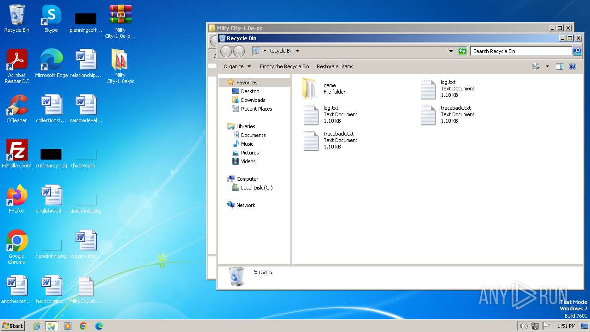Open the Milfy City-1.0e-pc desktop folder
590x332 pixels.
[120, 67]
